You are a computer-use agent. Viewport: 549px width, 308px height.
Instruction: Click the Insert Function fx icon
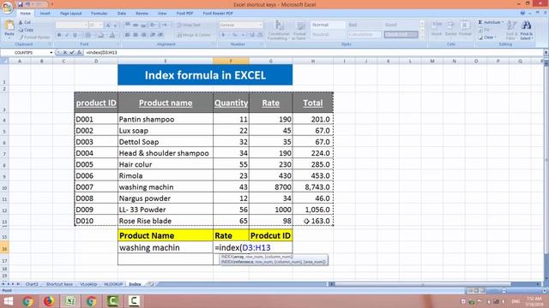[x=80, y=52]
